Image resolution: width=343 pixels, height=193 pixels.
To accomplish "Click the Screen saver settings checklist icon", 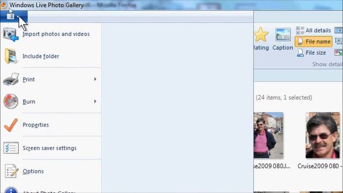I will click(11, 148).
